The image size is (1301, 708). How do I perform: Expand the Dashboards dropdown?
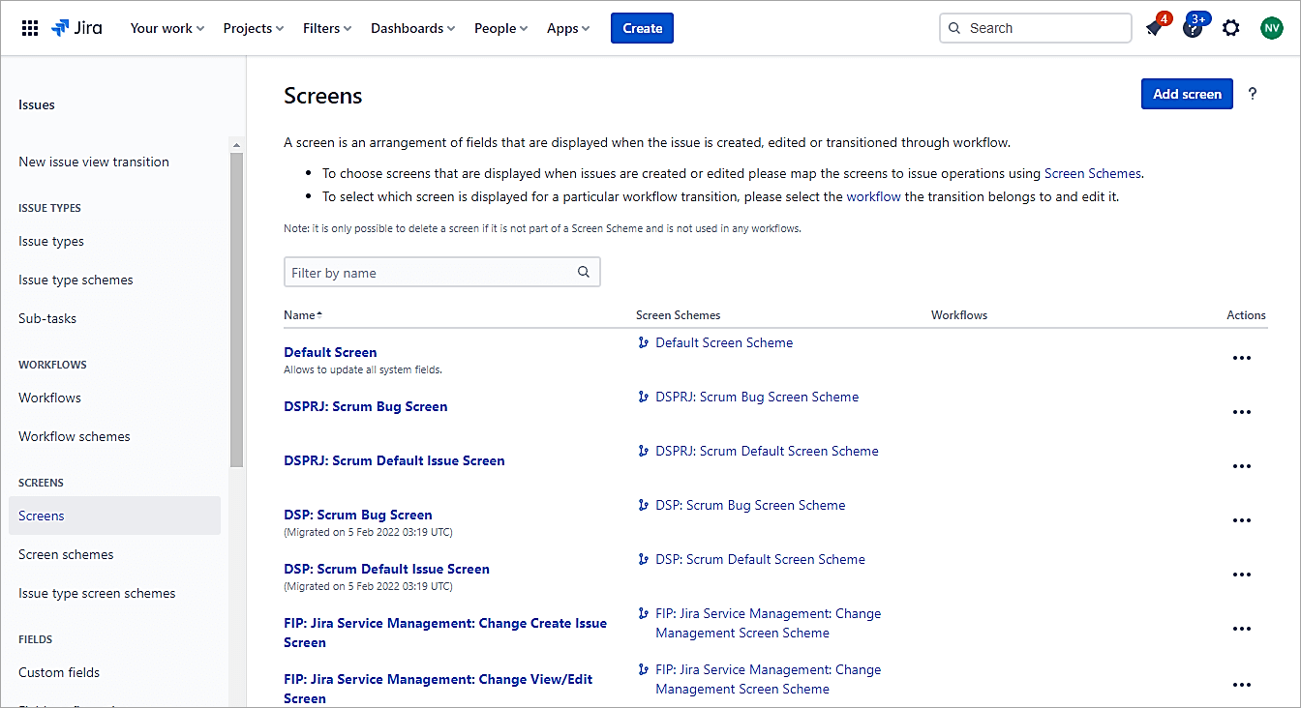[x=412, y=28]
